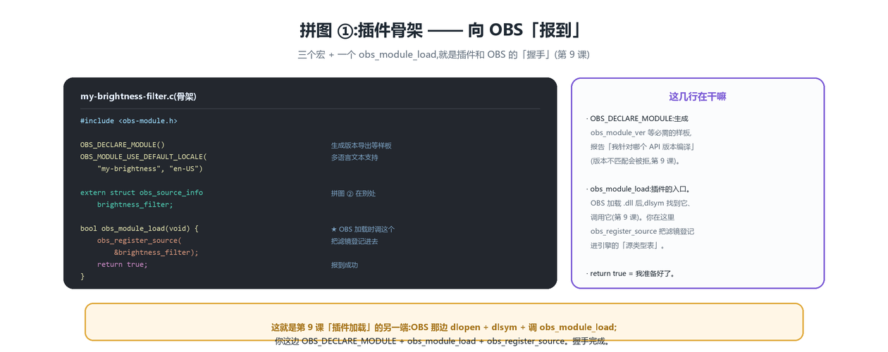Click the code header my-brightness-filter.c(骨架)
This screenshot has width=888, height=352.
pyautogui.click(x=138, y=96)
